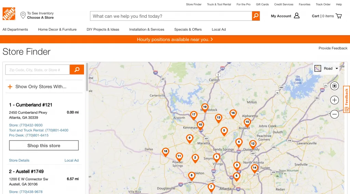Focus the main product search field
350x194 pixels.
(x=171, y=16)
